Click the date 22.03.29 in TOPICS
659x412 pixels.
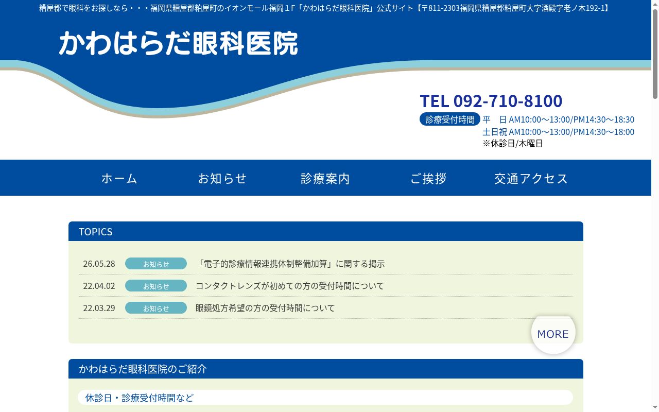coord(99,308)
